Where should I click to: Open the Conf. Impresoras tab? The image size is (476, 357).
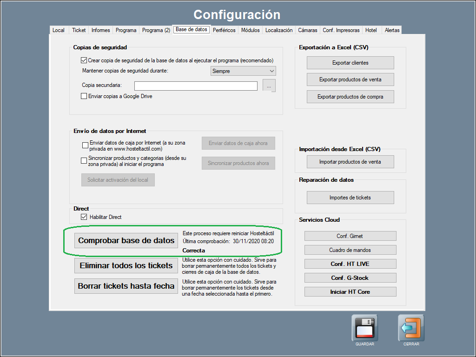pyautogui.click(x=341, y=30)
